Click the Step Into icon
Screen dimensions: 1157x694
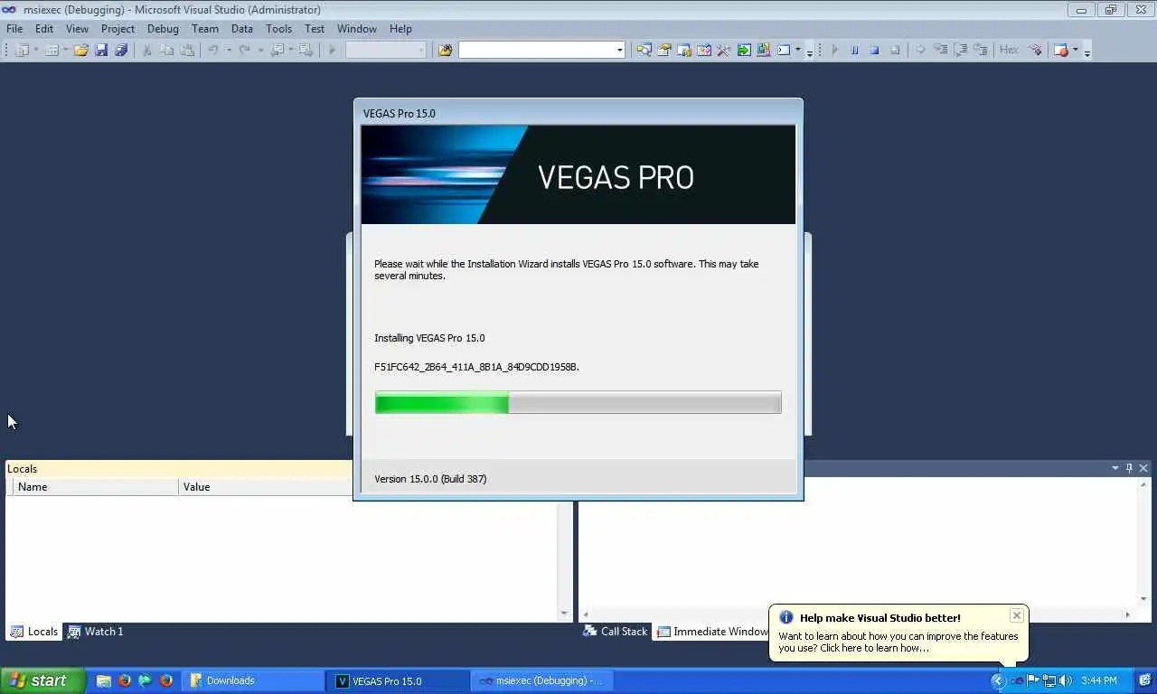coord(940,50)
